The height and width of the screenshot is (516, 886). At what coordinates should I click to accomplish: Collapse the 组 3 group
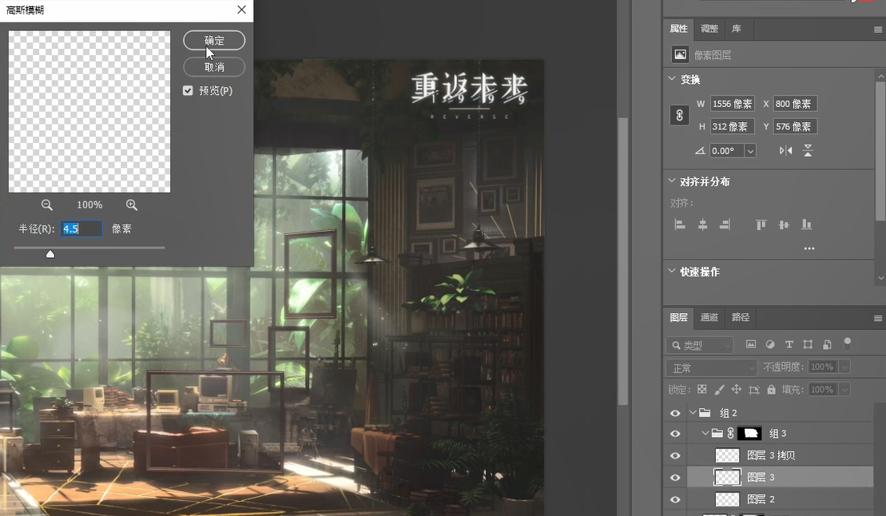pyautogui.click(x=705, y=434)
